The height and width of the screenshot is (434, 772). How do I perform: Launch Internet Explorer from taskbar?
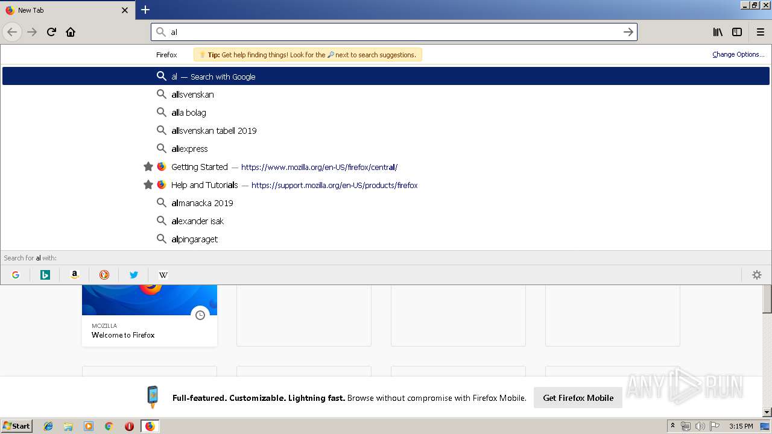pos(48,426)
